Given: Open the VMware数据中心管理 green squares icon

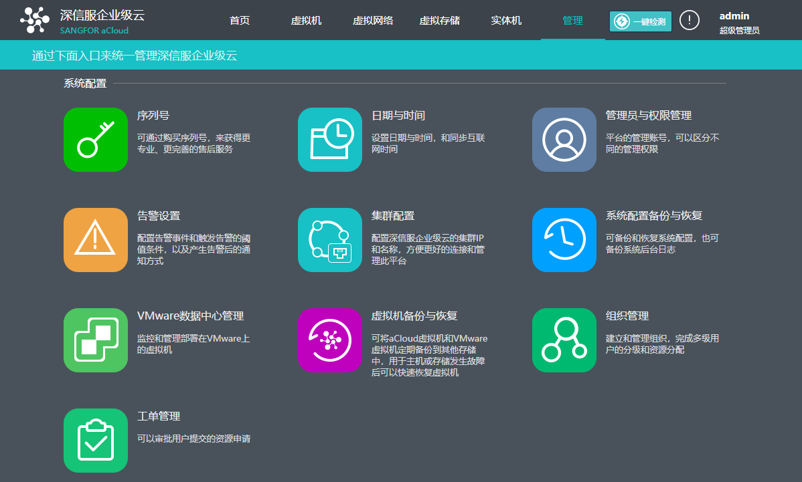Looking at the screenshot, I should point(96,340).
